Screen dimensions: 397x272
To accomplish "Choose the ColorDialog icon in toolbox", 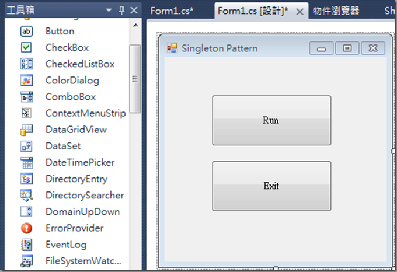I will coord(26,81).
